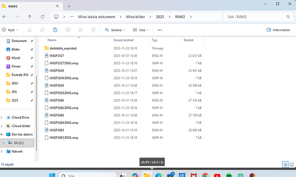
Task: Go up one folder level arrow
Action: pos(29,17)
